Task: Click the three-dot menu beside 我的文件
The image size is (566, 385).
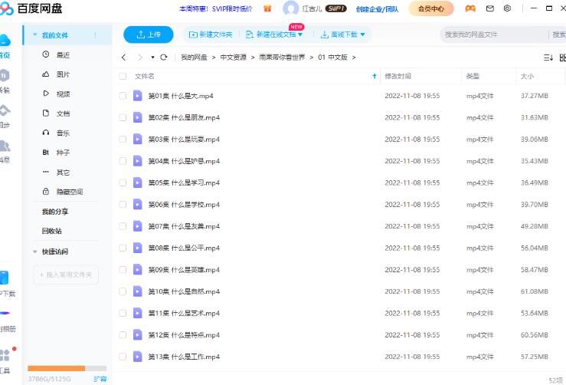Action: click(95, 35)
